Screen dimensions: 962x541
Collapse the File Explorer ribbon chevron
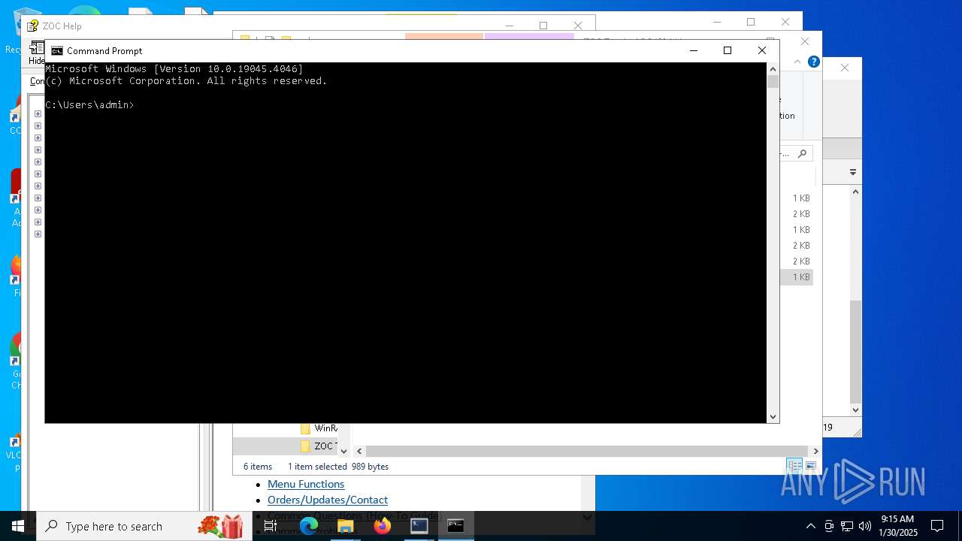pos(797,62)
